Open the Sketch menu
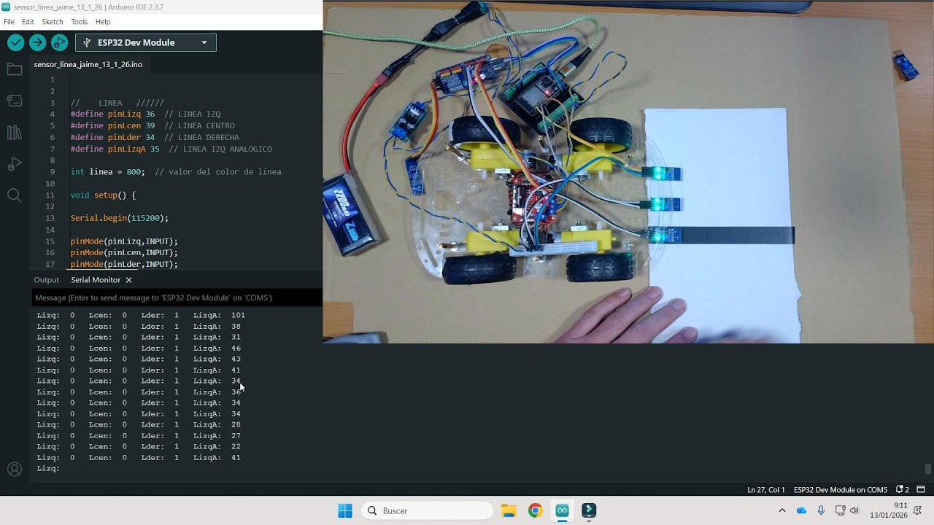Image resolution: width=934 pixels, height=525 pixels. 53,22
